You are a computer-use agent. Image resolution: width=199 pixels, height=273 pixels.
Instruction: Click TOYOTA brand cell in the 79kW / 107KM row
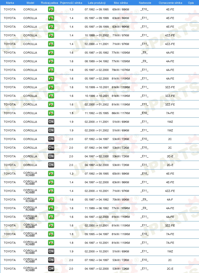coord(10,70)
